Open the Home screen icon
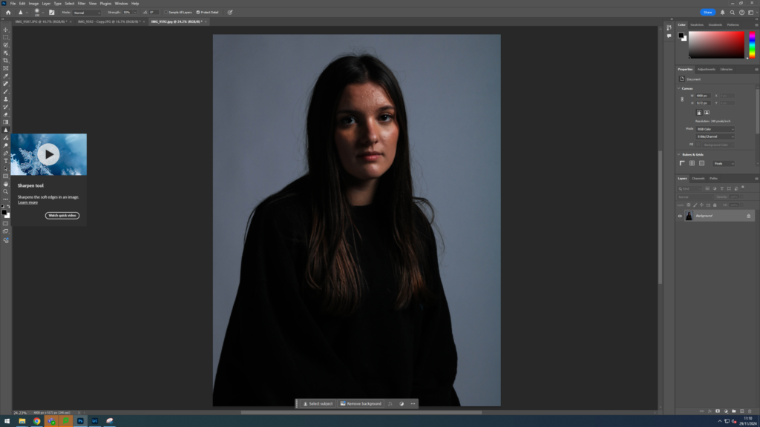Image resolution: width=760 pixels, height=427 pixels. click(x=8, y=13)
